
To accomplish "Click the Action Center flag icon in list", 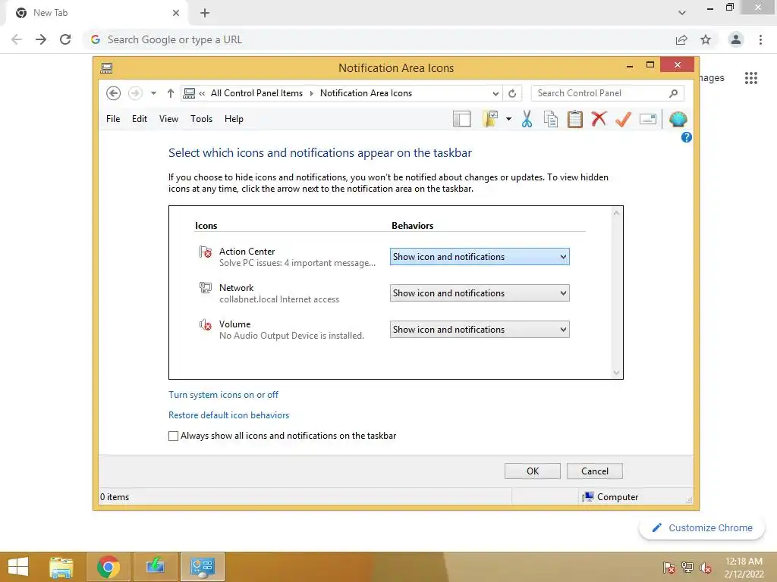I will click(x=205, y=252).
